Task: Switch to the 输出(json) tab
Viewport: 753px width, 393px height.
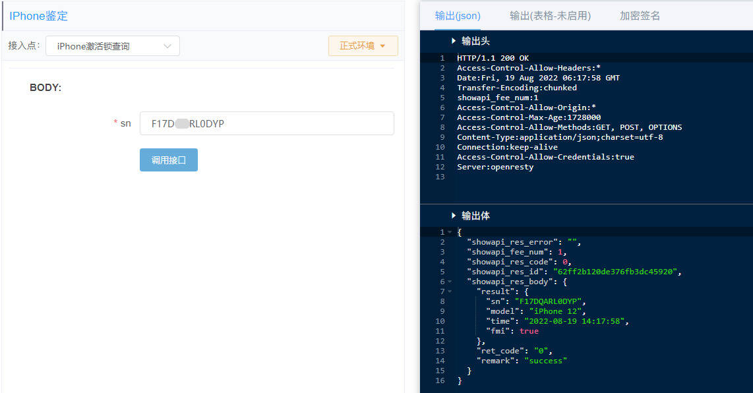Action: click(x=458, y=16)
